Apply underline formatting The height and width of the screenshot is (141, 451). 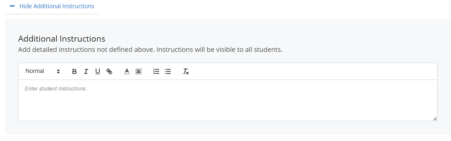click(98, 71)
